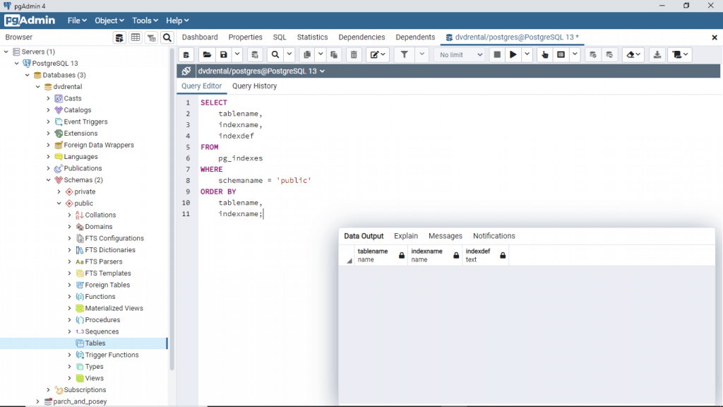Click the Find magnifier icon in query toolbar
Viewport: 723px width, 407px height.
pos(275,54)
